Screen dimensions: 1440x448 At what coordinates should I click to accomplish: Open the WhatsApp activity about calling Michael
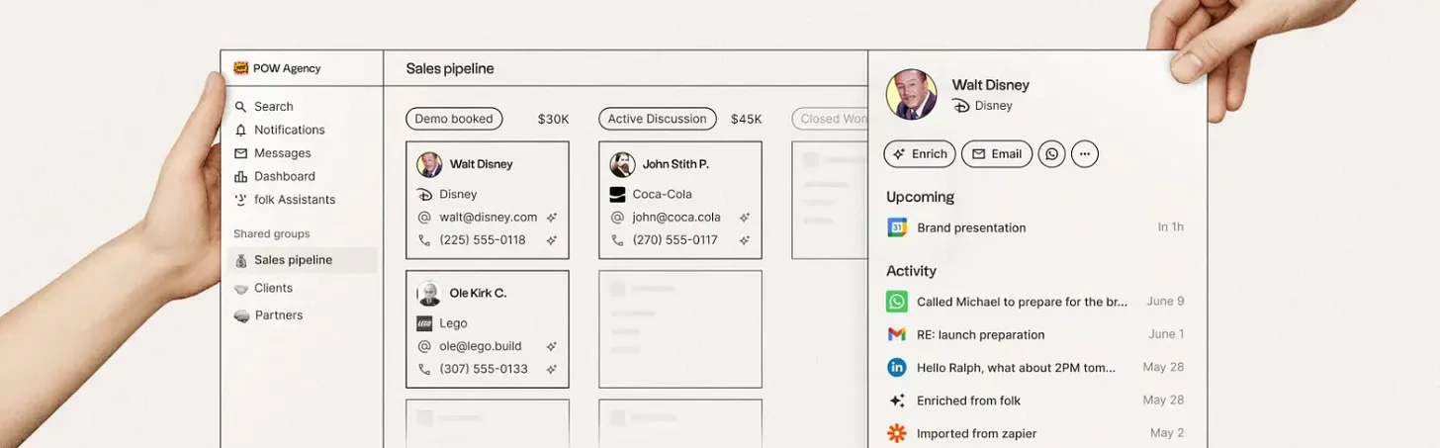(1035, 302)
